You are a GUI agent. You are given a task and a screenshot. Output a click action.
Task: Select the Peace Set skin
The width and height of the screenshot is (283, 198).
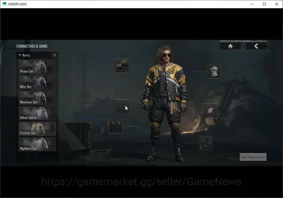point(37,67)
